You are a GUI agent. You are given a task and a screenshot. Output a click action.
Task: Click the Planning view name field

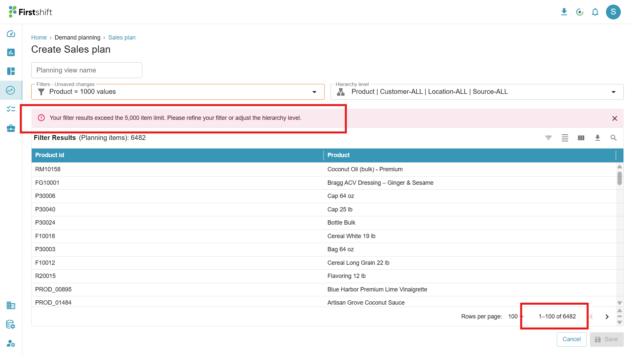click(87, 70)
